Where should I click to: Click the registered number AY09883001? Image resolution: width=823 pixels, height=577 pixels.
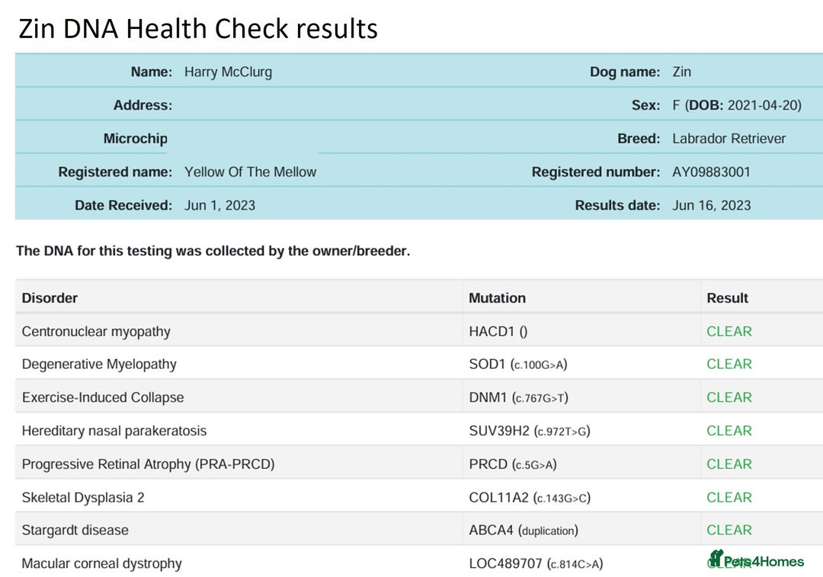[711, 171]
